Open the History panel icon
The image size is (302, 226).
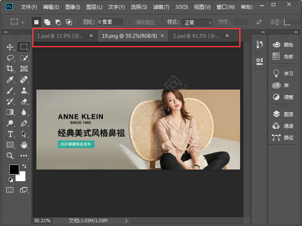pyautogui.click(x=259, y=44)
